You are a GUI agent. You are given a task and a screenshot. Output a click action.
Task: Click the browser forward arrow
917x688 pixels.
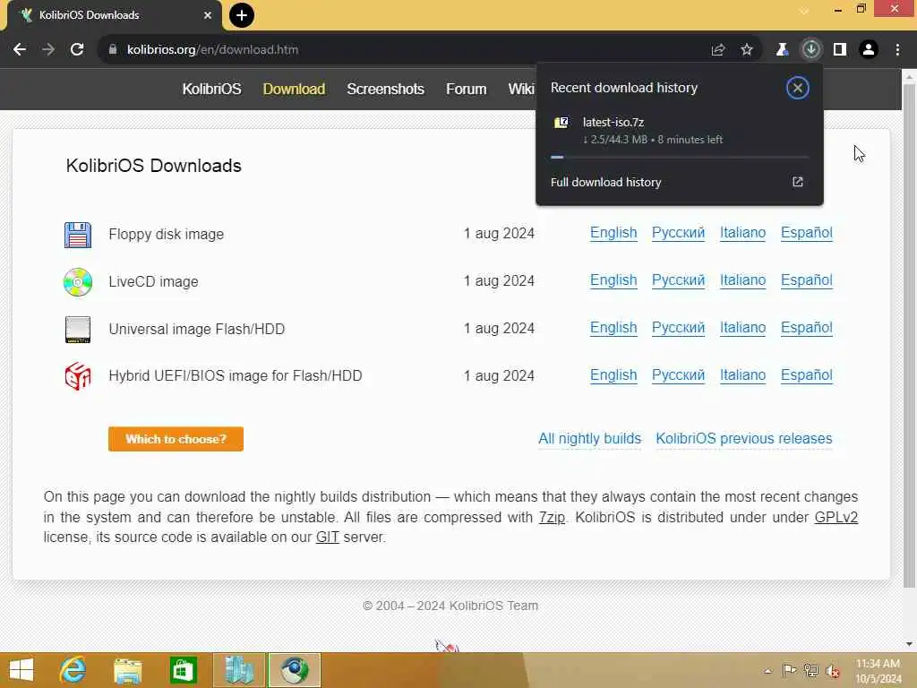pyautogui.click(x=48, y=50)
